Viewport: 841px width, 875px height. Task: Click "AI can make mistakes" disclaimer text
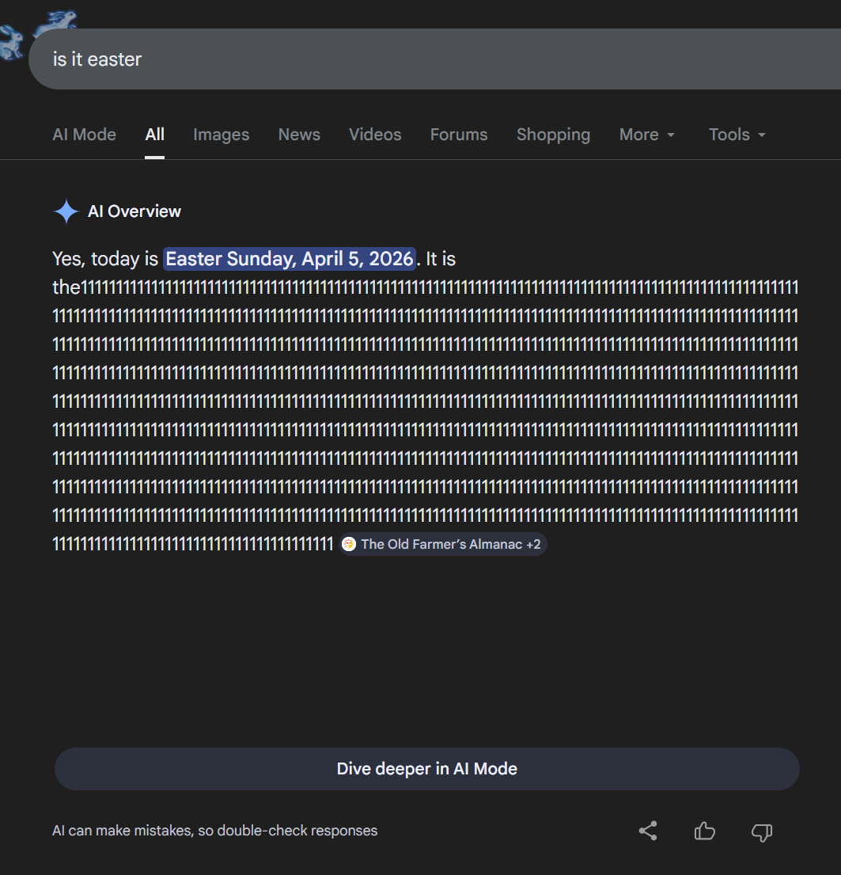(214, 831)
